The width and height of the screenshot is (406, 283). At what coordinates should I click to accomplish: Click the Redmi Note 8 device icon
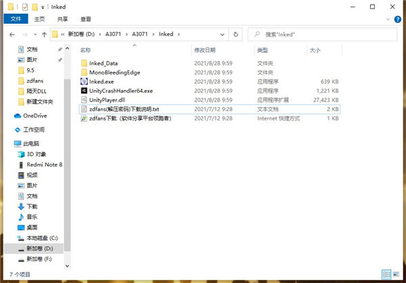tap(21, 165)
